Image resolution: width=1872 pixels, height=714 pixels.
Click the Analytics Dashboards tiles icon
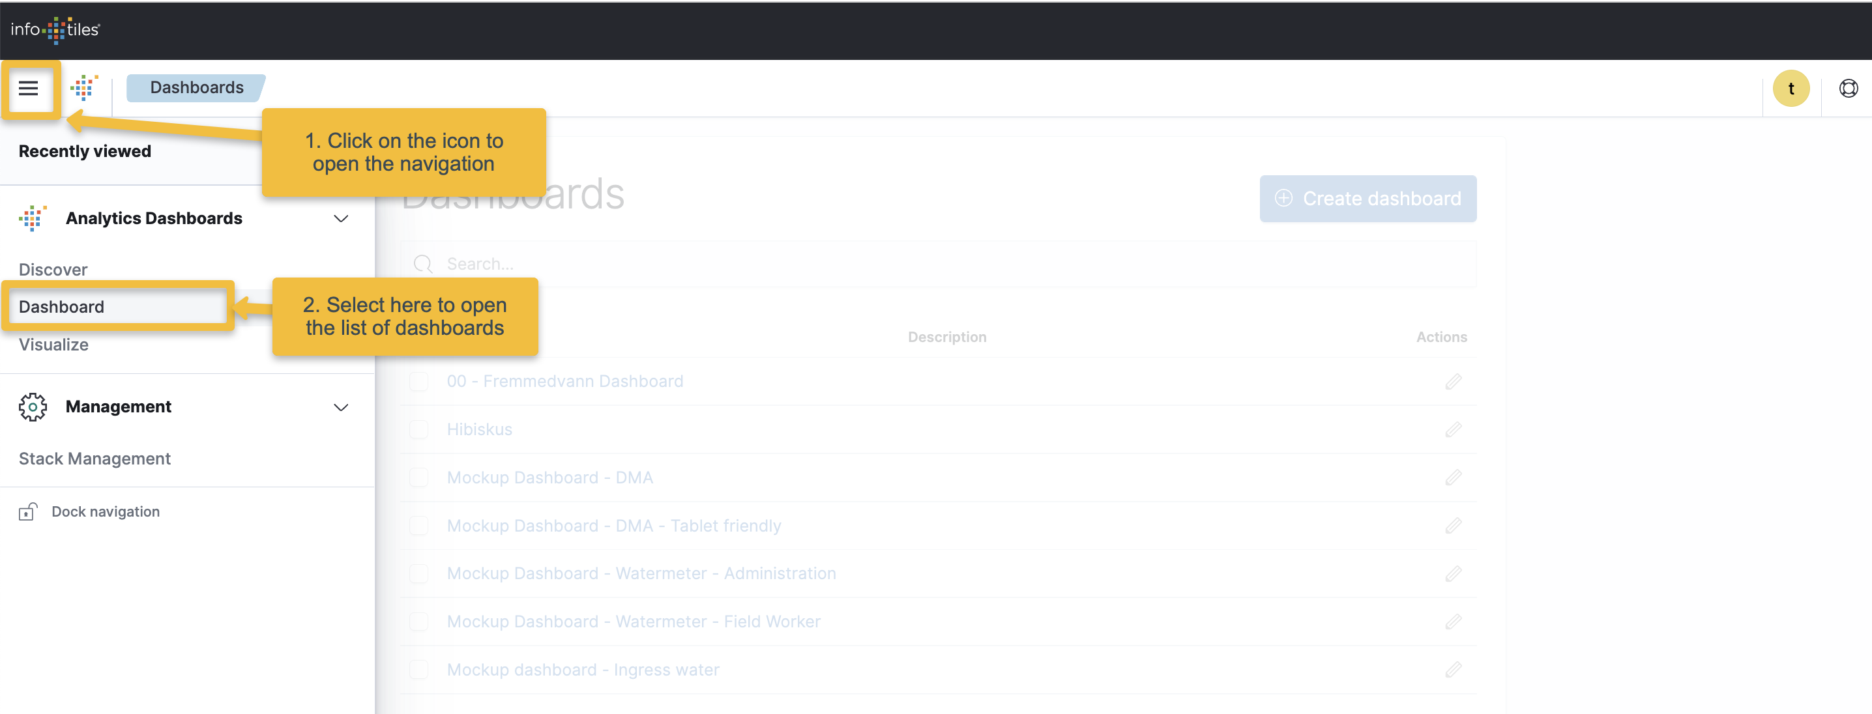(33, 218)
